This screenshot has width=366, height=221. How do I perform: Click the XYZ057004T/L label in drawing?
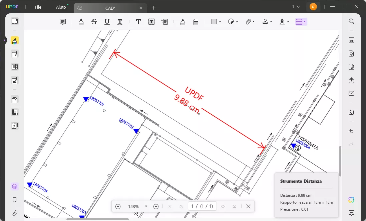point(308,143)
